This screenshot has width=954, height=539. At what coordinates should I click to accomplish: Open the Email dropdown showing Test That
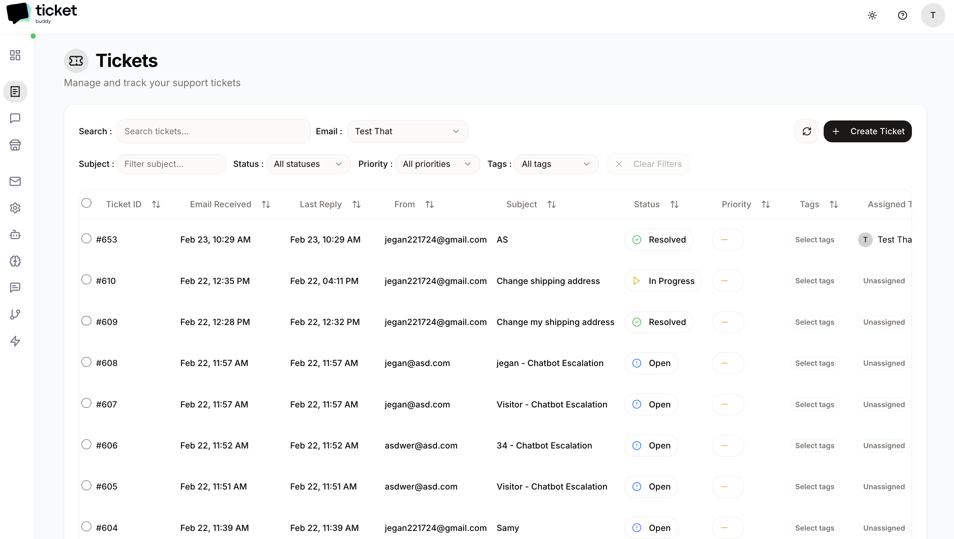[x=408, y=131]
